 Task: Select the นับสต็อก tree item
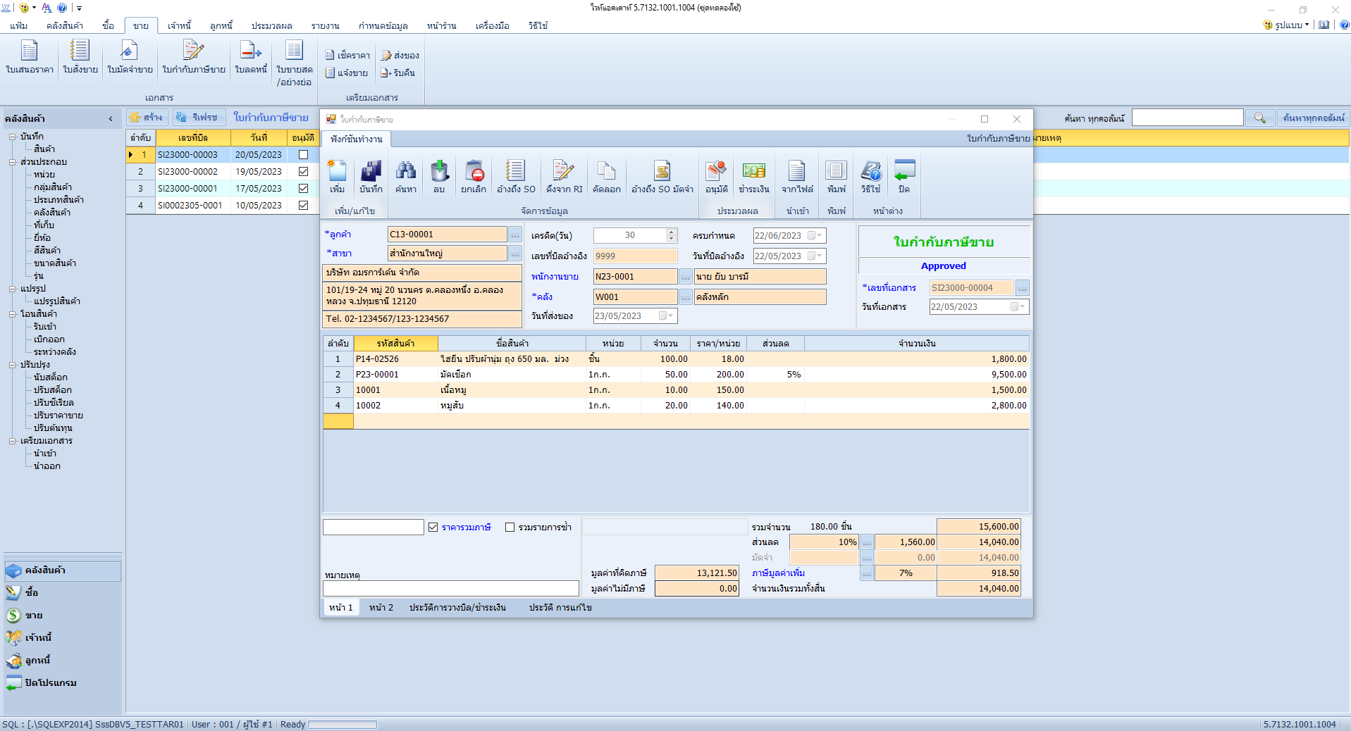click(x=51, y=377)
